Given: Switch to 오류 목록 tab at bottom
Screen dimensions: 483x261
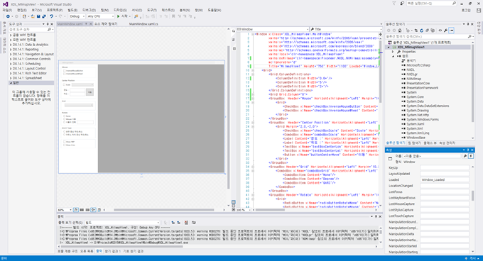Looking at the screenshot, I should click(x=87, y=251).
